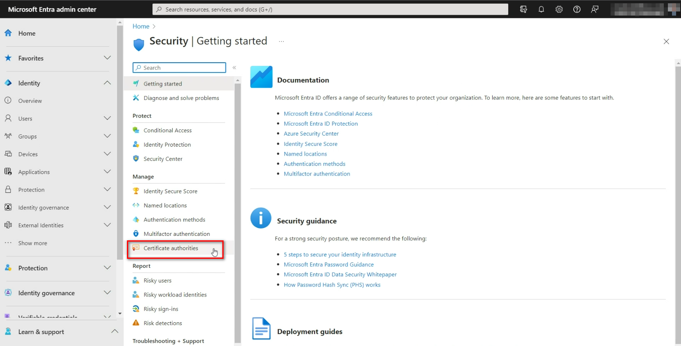The height and width of the screenshot is (346, 681).
Task: Click the Risky sign-ins icon
Action: click(136, 309)
